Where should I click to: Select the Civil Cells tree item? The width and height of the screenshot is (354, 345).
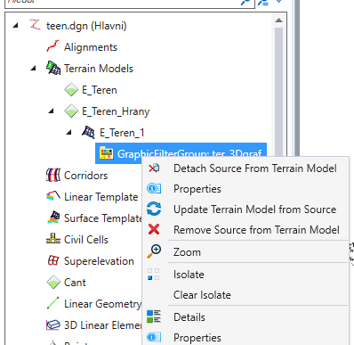pos(86,240)
